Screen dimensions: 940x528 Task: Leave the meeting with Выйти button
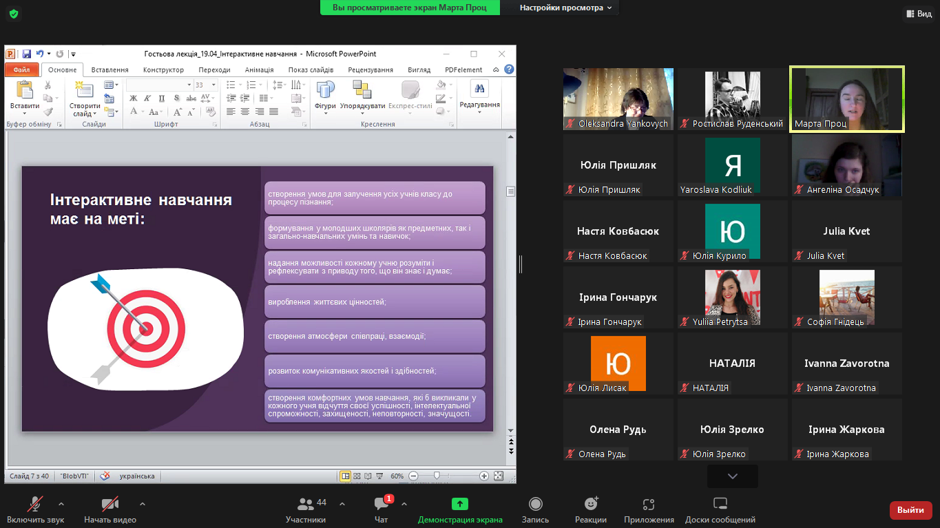tap(910, 510)
